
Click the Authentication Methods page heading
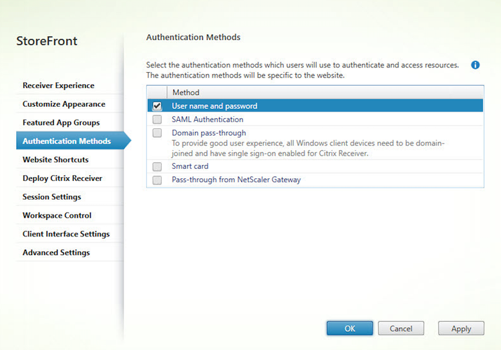click(193, 37)
